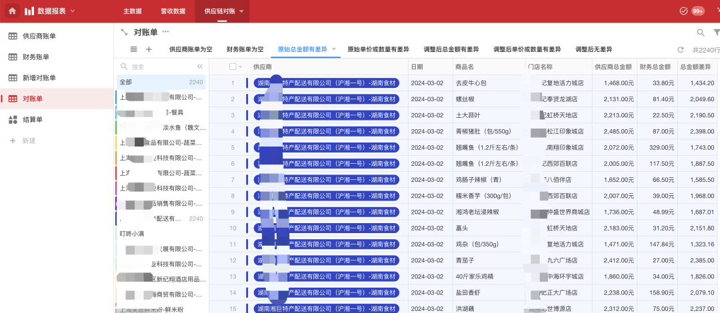Viewport: 720px width, 313px height.
Task: Go to the home icon
Action: point(12,11)
